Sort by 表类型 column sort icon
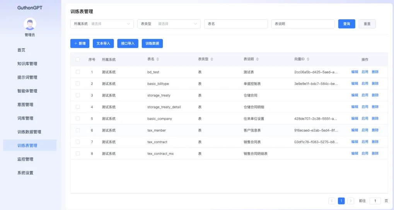 (211, 59)
